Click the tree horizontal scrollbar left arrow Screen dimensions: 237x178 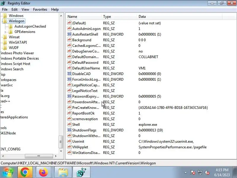(x=3, y=156)
